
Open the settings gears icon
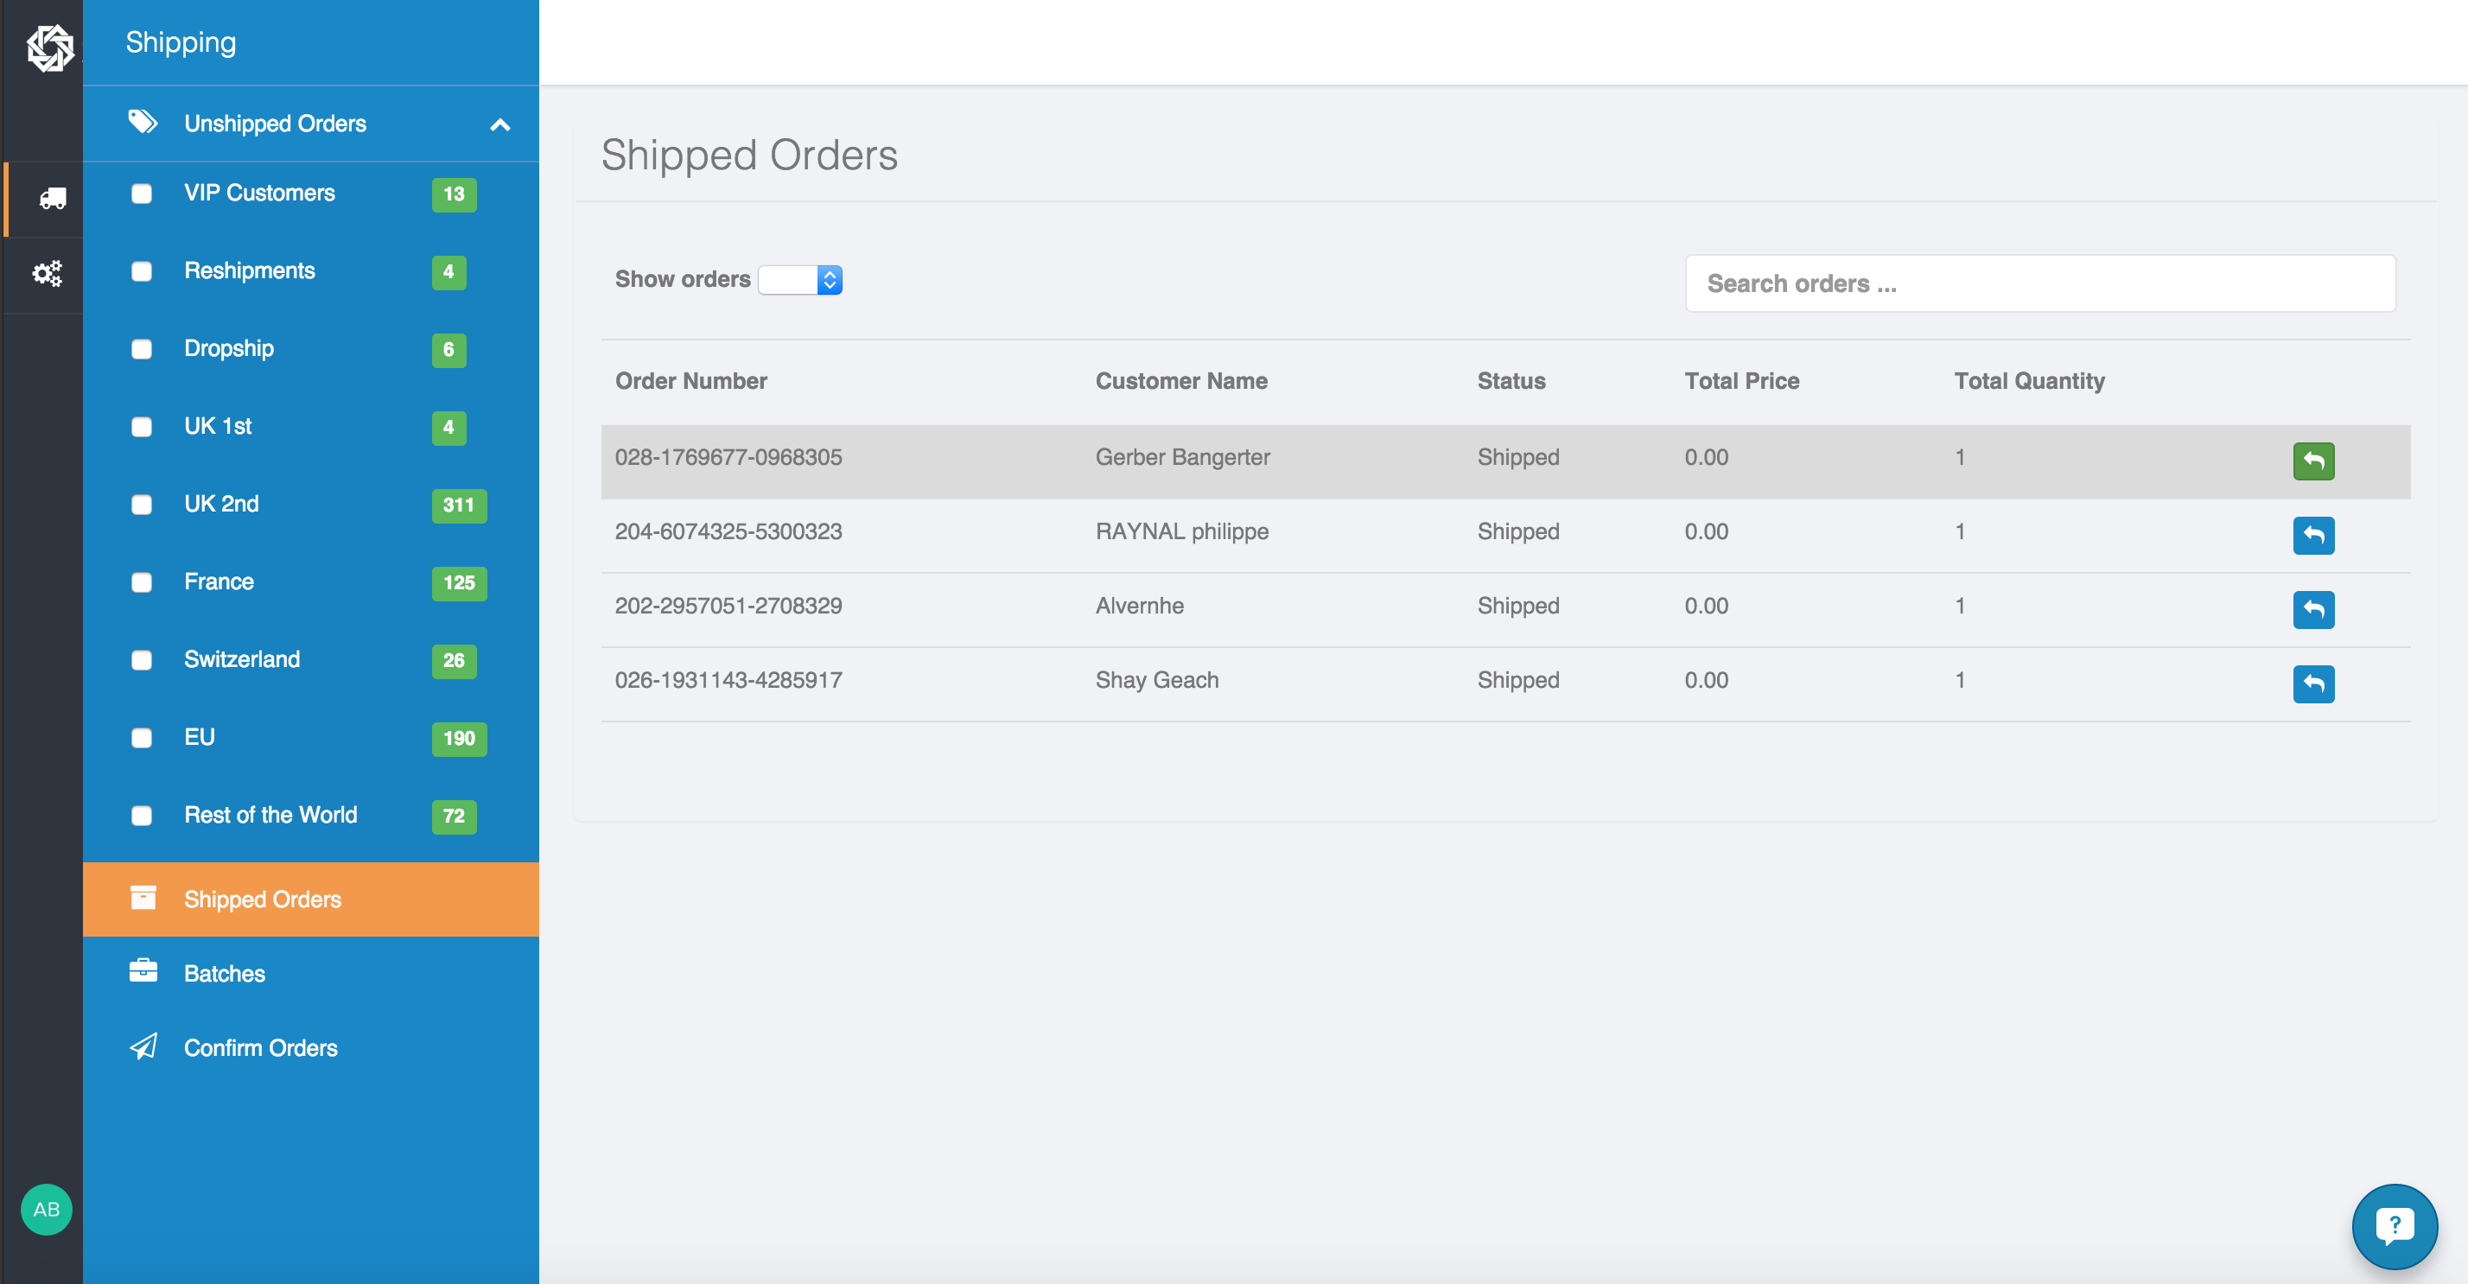47,274
